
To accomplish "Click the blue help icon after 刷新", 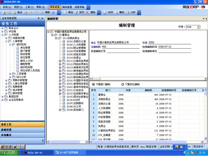I will coord(53,12).
